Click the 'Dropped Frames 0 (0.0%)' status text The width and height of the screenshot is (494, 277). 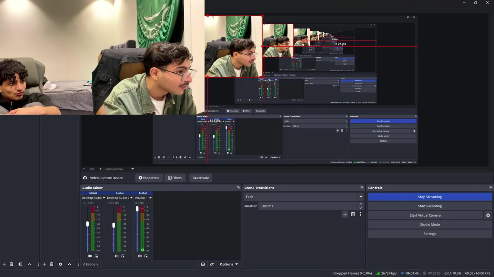pyautogui.click(x=353, y=274)
